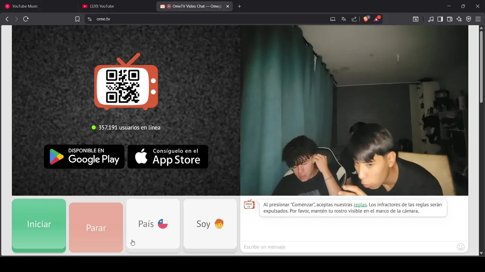Screen dimensions: 485x272
Task: Open the emoji smiley picker
Action: (461, 247)
